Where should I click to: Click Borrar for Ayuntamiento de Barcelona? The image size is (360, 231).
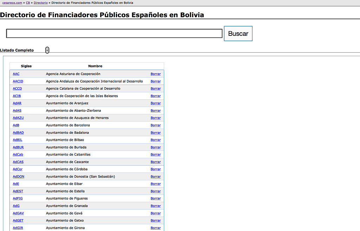pyautogui.click(x=156, y=125)
